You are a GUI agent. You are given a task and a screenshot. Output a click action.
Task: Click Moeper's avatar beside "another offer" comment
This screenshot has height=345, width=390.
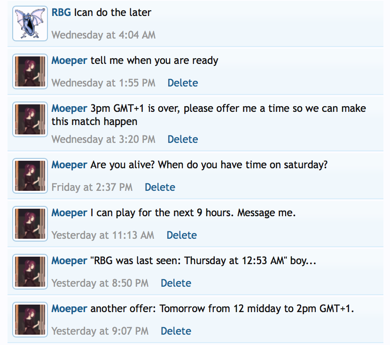point(30,320)
